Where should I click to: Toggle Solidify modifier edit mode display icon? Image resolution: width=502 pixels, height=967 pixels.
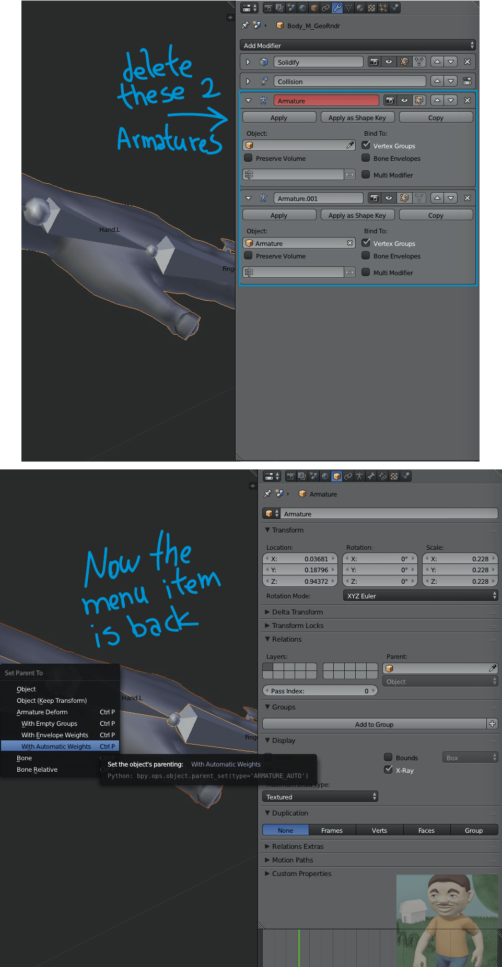click(404, 62)
